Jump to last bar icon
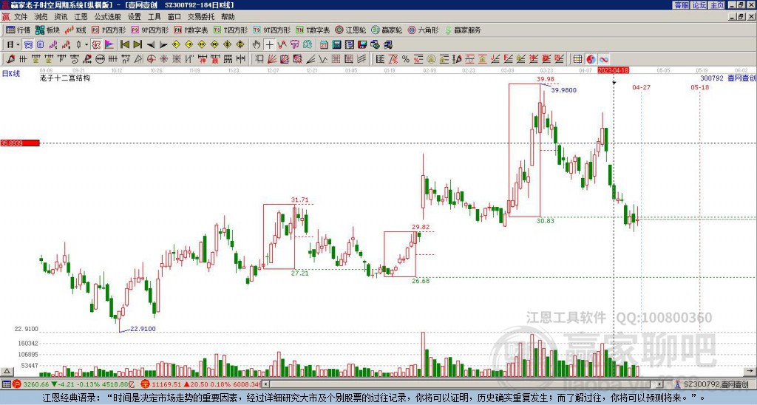Screen dimensions: 757x405 pyautogui.click(x=138, y=45)
